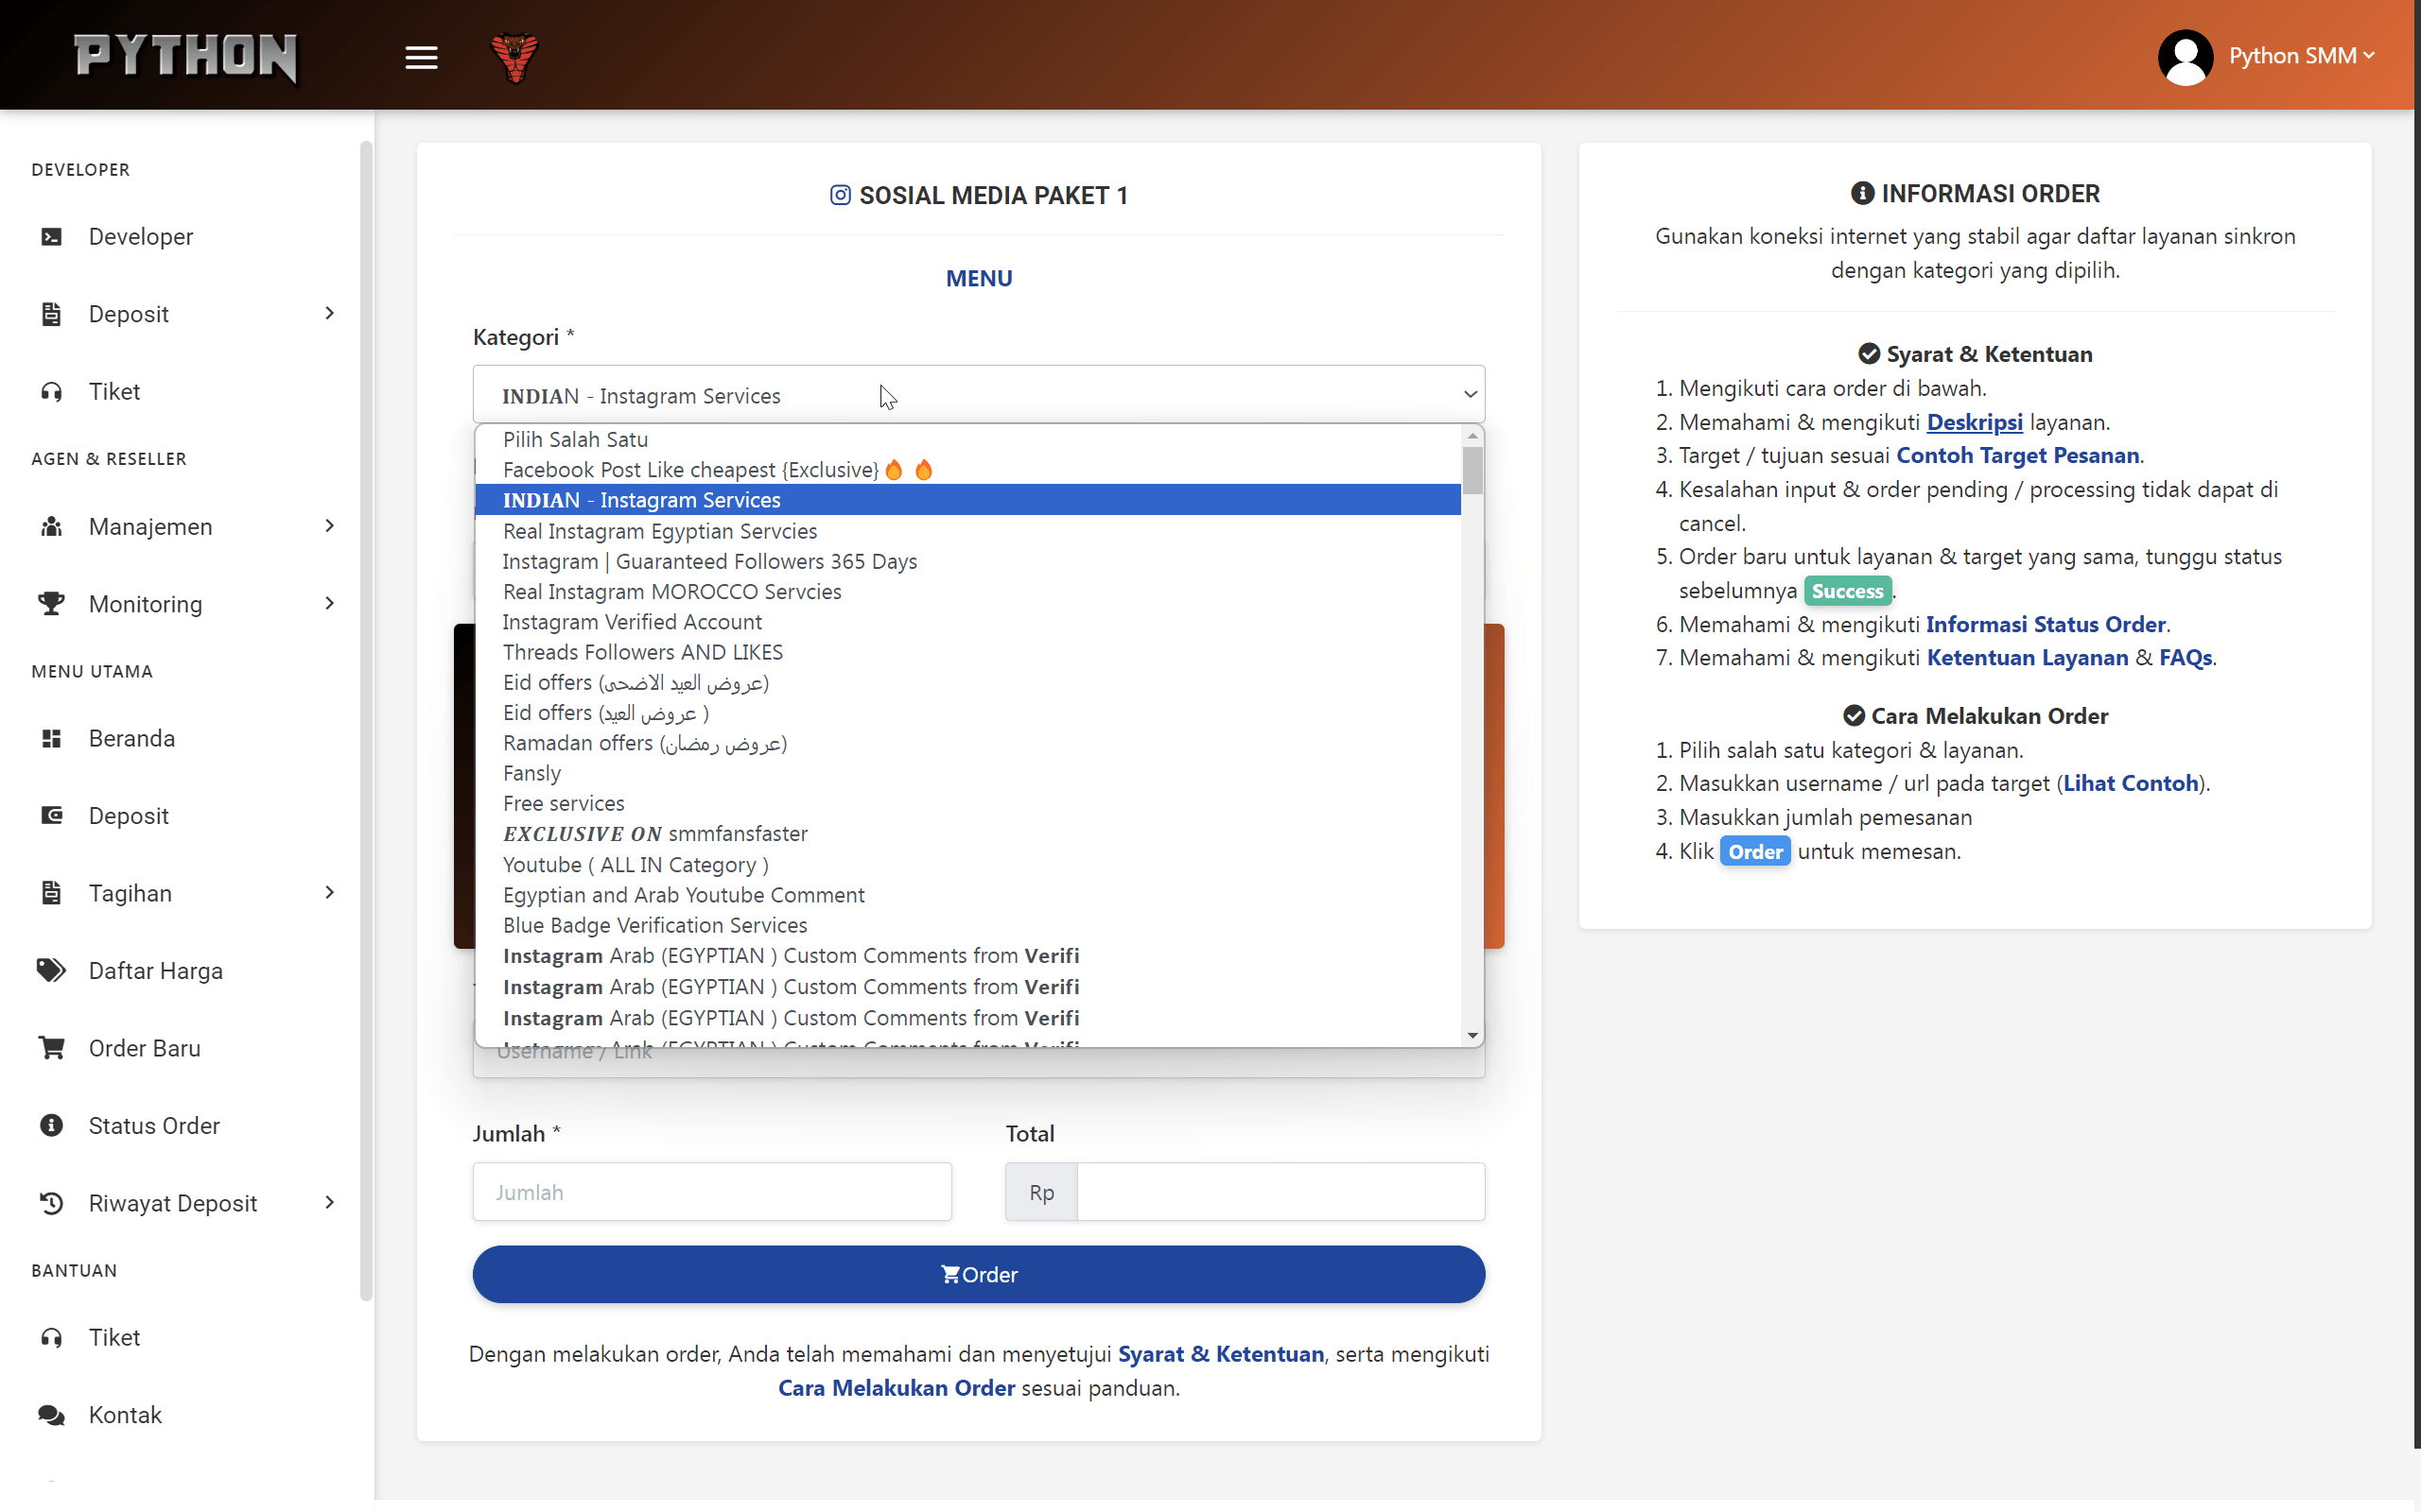The width and height of the screenshot is (2421, 1512).
Task: Collapse the Kategori dropdown arrow
Action: [1470, 394]
